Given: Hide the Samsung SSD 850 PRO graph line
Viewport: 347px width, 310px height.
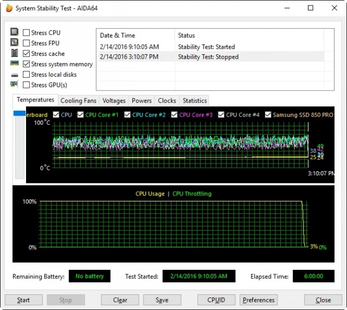Looking at the screenshot, I should 267,115.
